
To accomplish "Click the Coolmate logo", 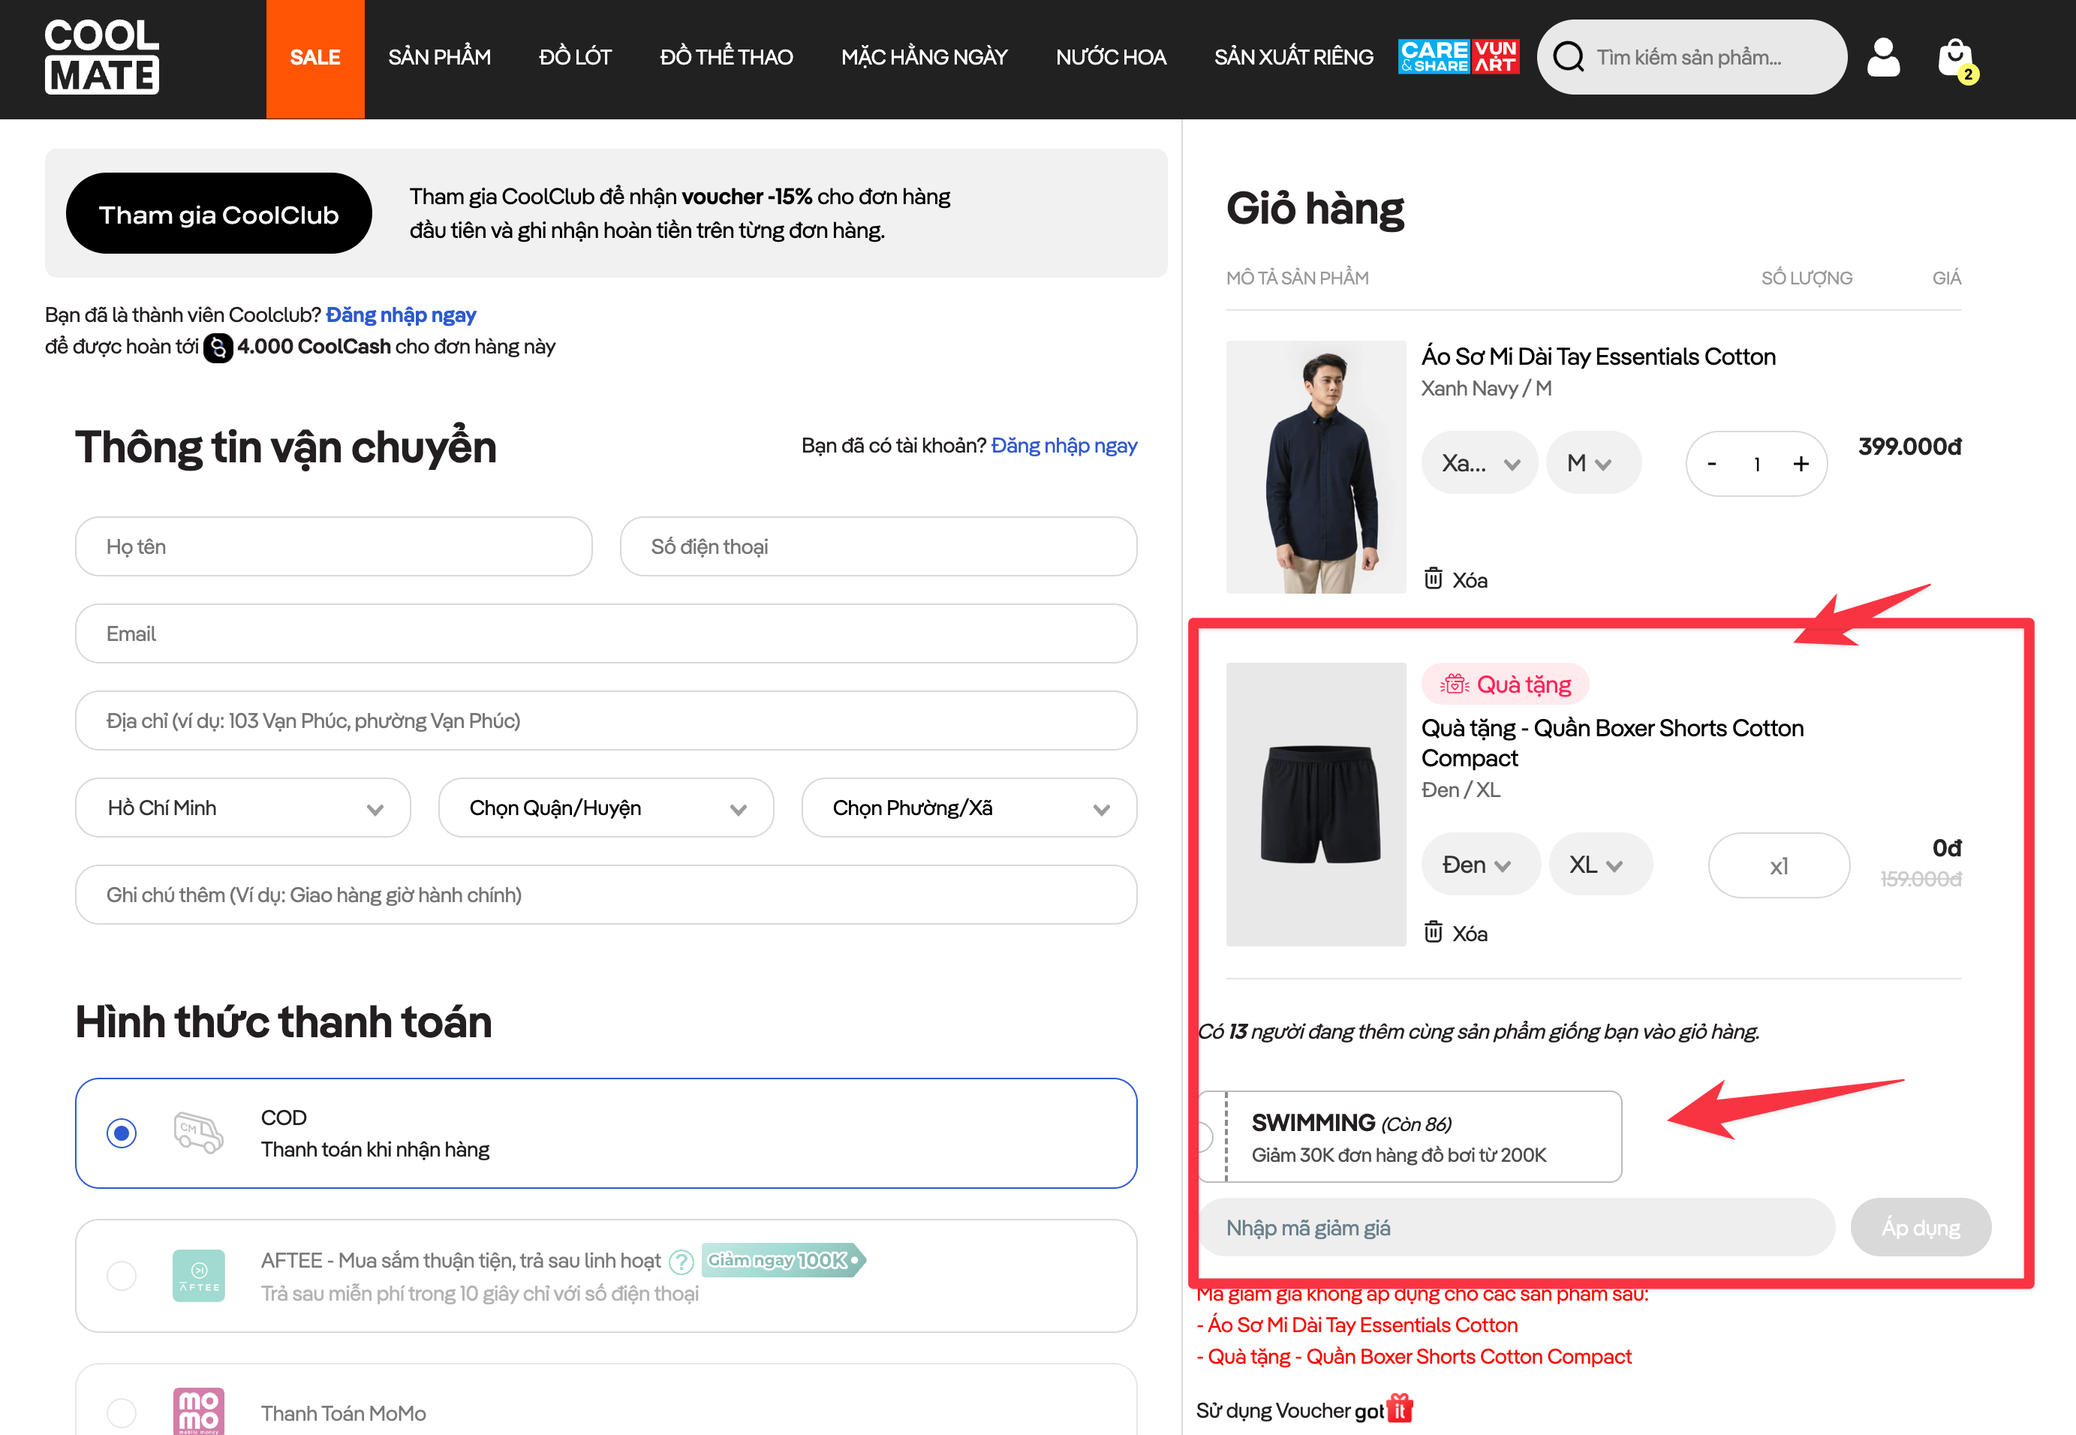I will pyautogui.click(x=101, y=56).
